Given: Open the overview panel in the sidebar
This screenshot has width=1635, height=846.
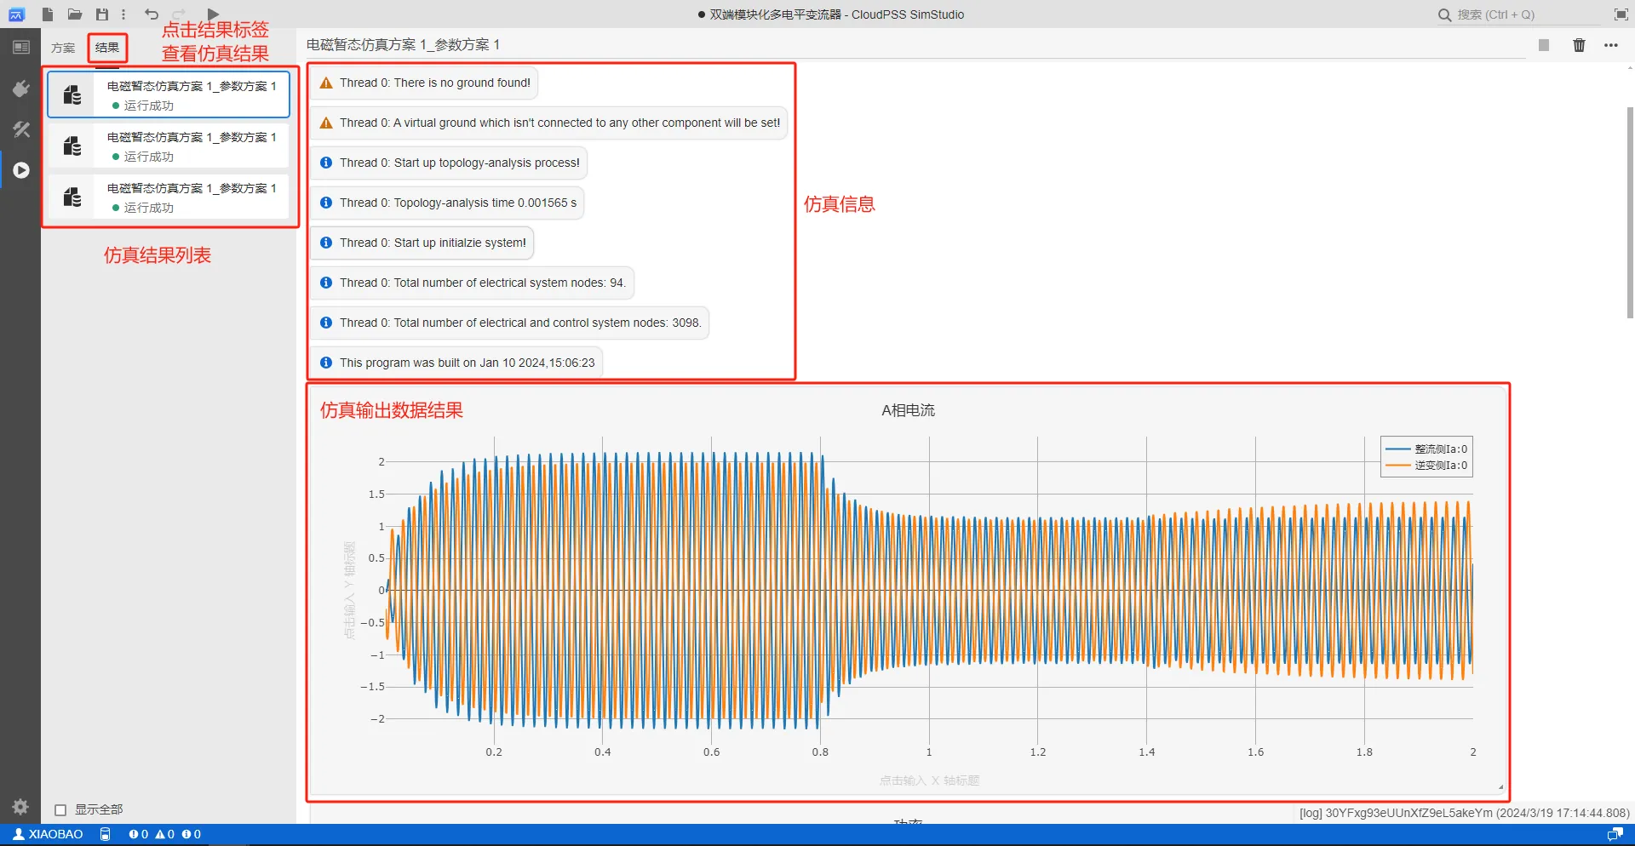Looking at the screenshot, I should (x=21, y=48).
